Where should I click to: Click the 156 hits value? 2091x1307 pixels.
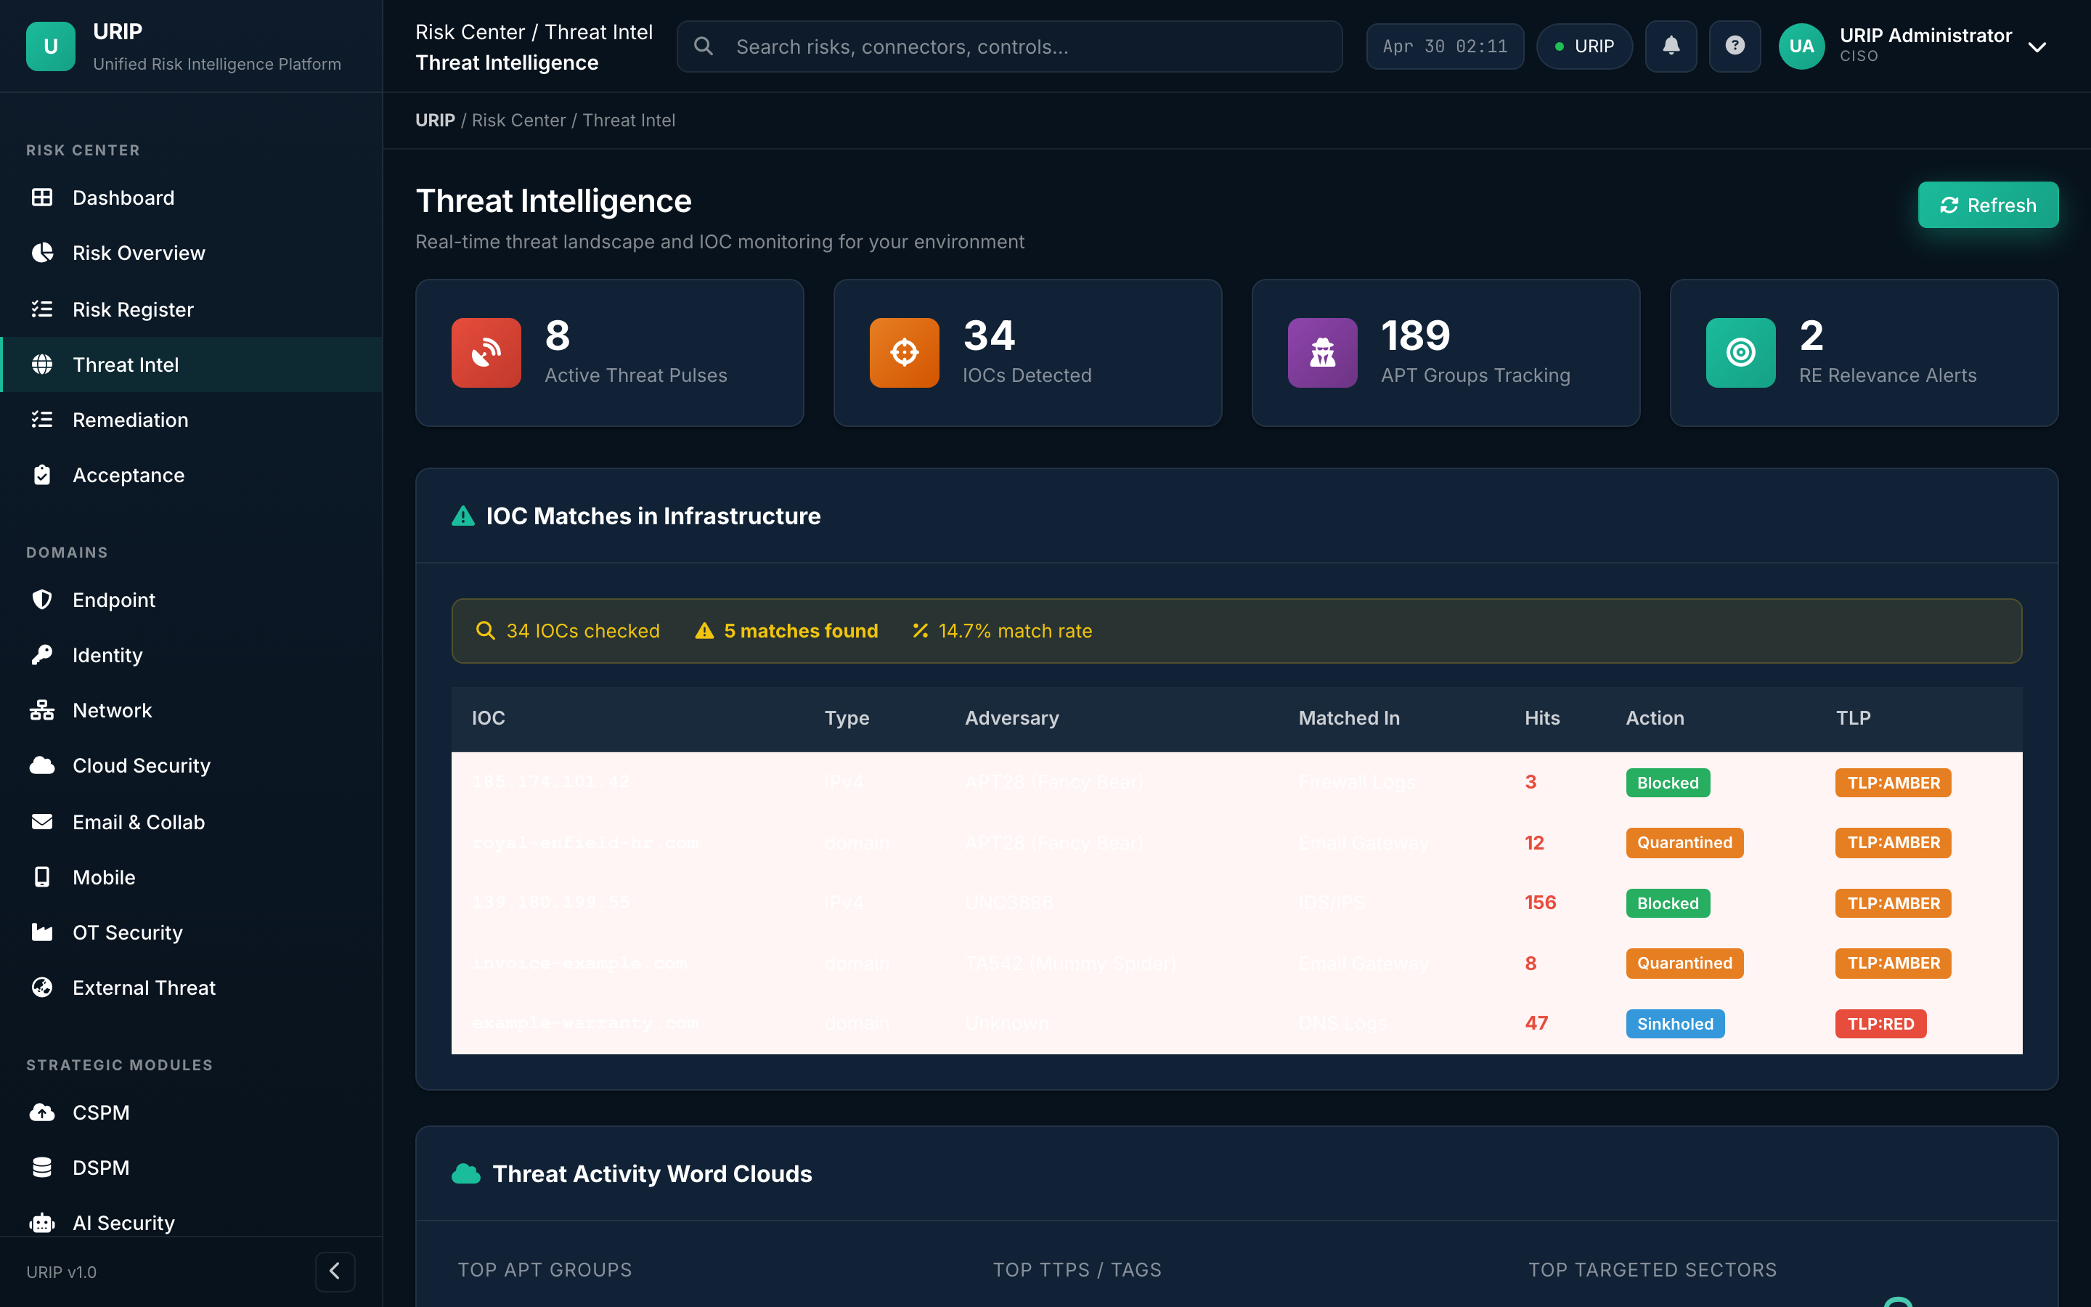(1541, 903)
